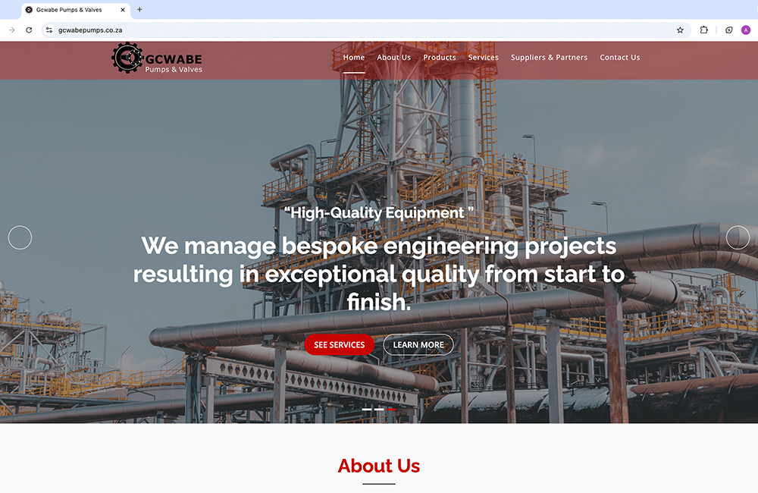758x493 pixels.
Task: Click the address bar URL field
Action: [362, 30]
